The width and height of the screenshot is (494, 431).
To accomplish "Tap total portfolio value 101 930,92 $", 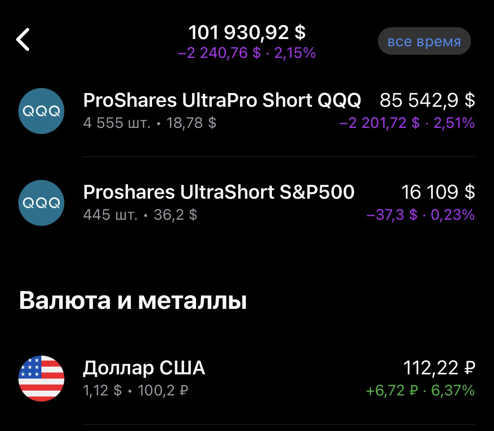I will [247, 32].
